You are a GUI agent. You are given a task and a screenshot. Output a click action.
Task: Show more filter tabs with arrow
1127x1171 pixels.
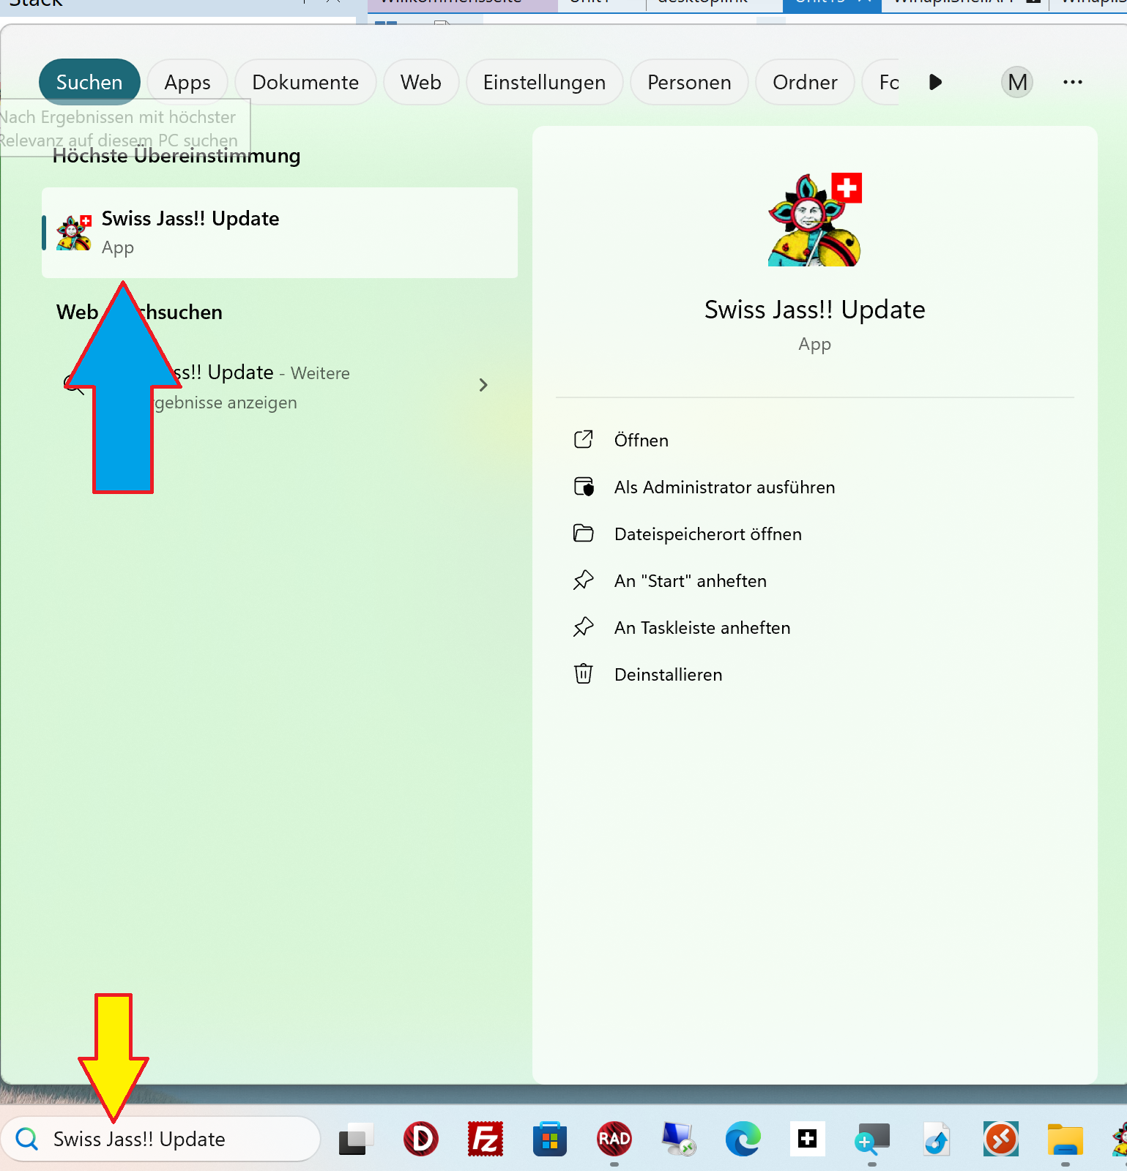(x=935, y=82)
